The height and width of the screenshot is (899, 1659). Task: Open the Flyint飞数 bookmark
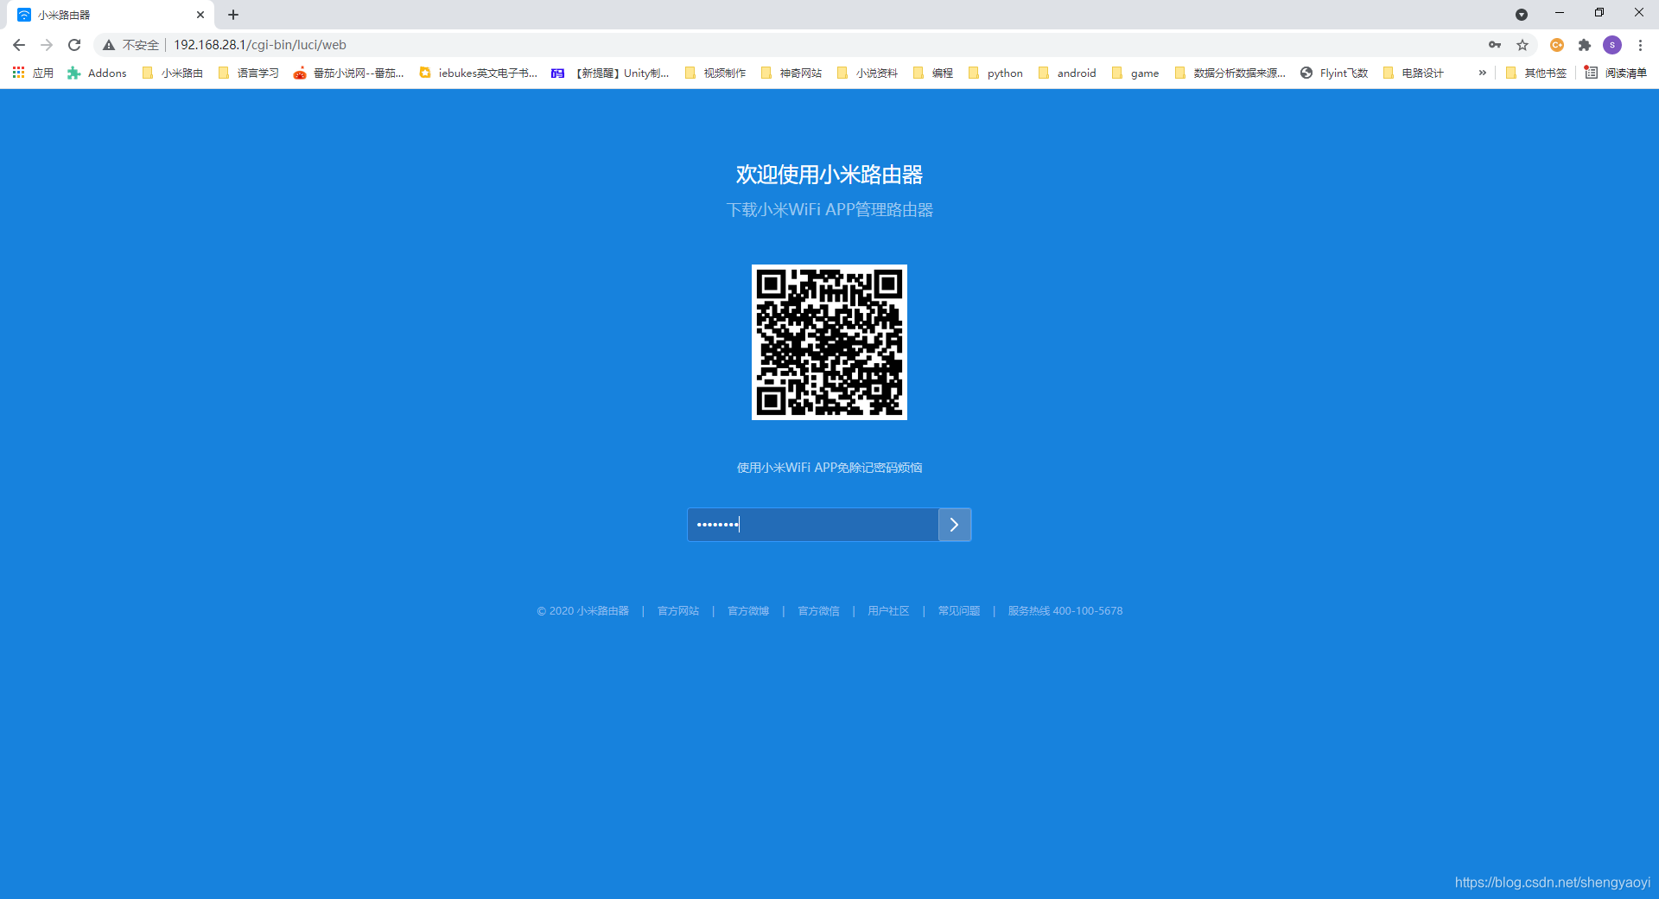(x=1334, y=73)
